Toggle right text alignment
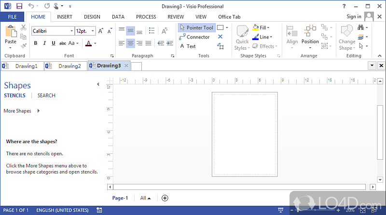Screen dimensions: 386x215 point(139,43)
